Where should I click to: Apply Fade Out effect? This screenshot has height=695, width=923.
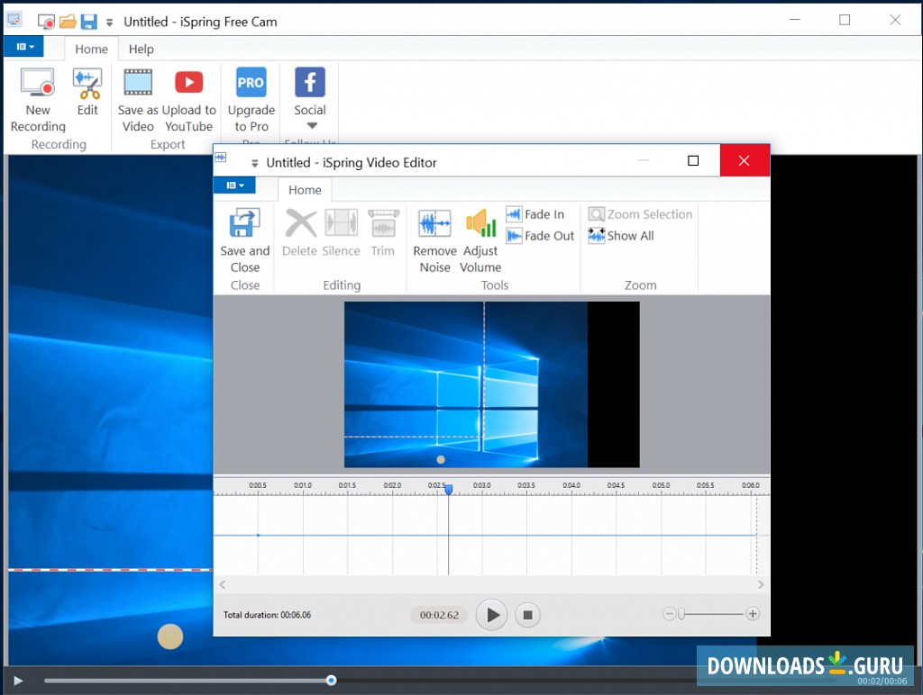pos(540,236)
